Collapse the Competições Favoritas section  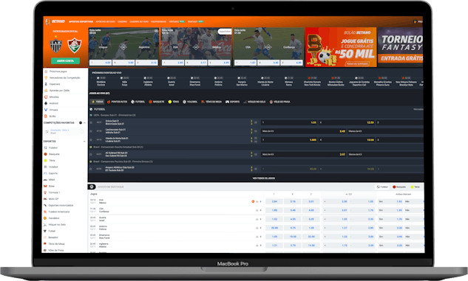pos(84,123)
